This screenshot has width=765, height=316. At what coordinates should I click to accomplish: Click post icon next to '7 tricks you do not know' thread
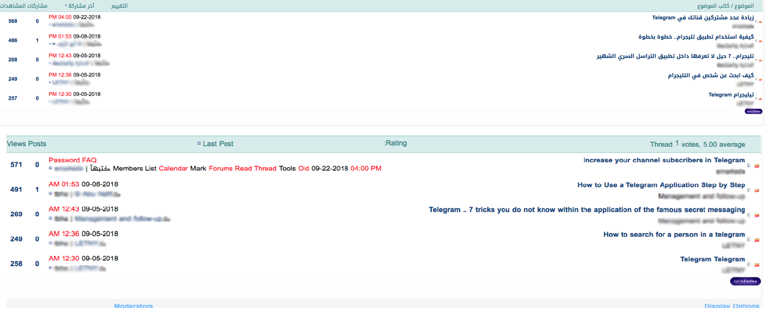749,215
